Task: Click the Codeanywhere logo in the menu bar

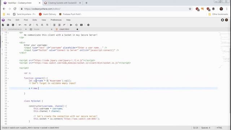Action: pos(3,20)
